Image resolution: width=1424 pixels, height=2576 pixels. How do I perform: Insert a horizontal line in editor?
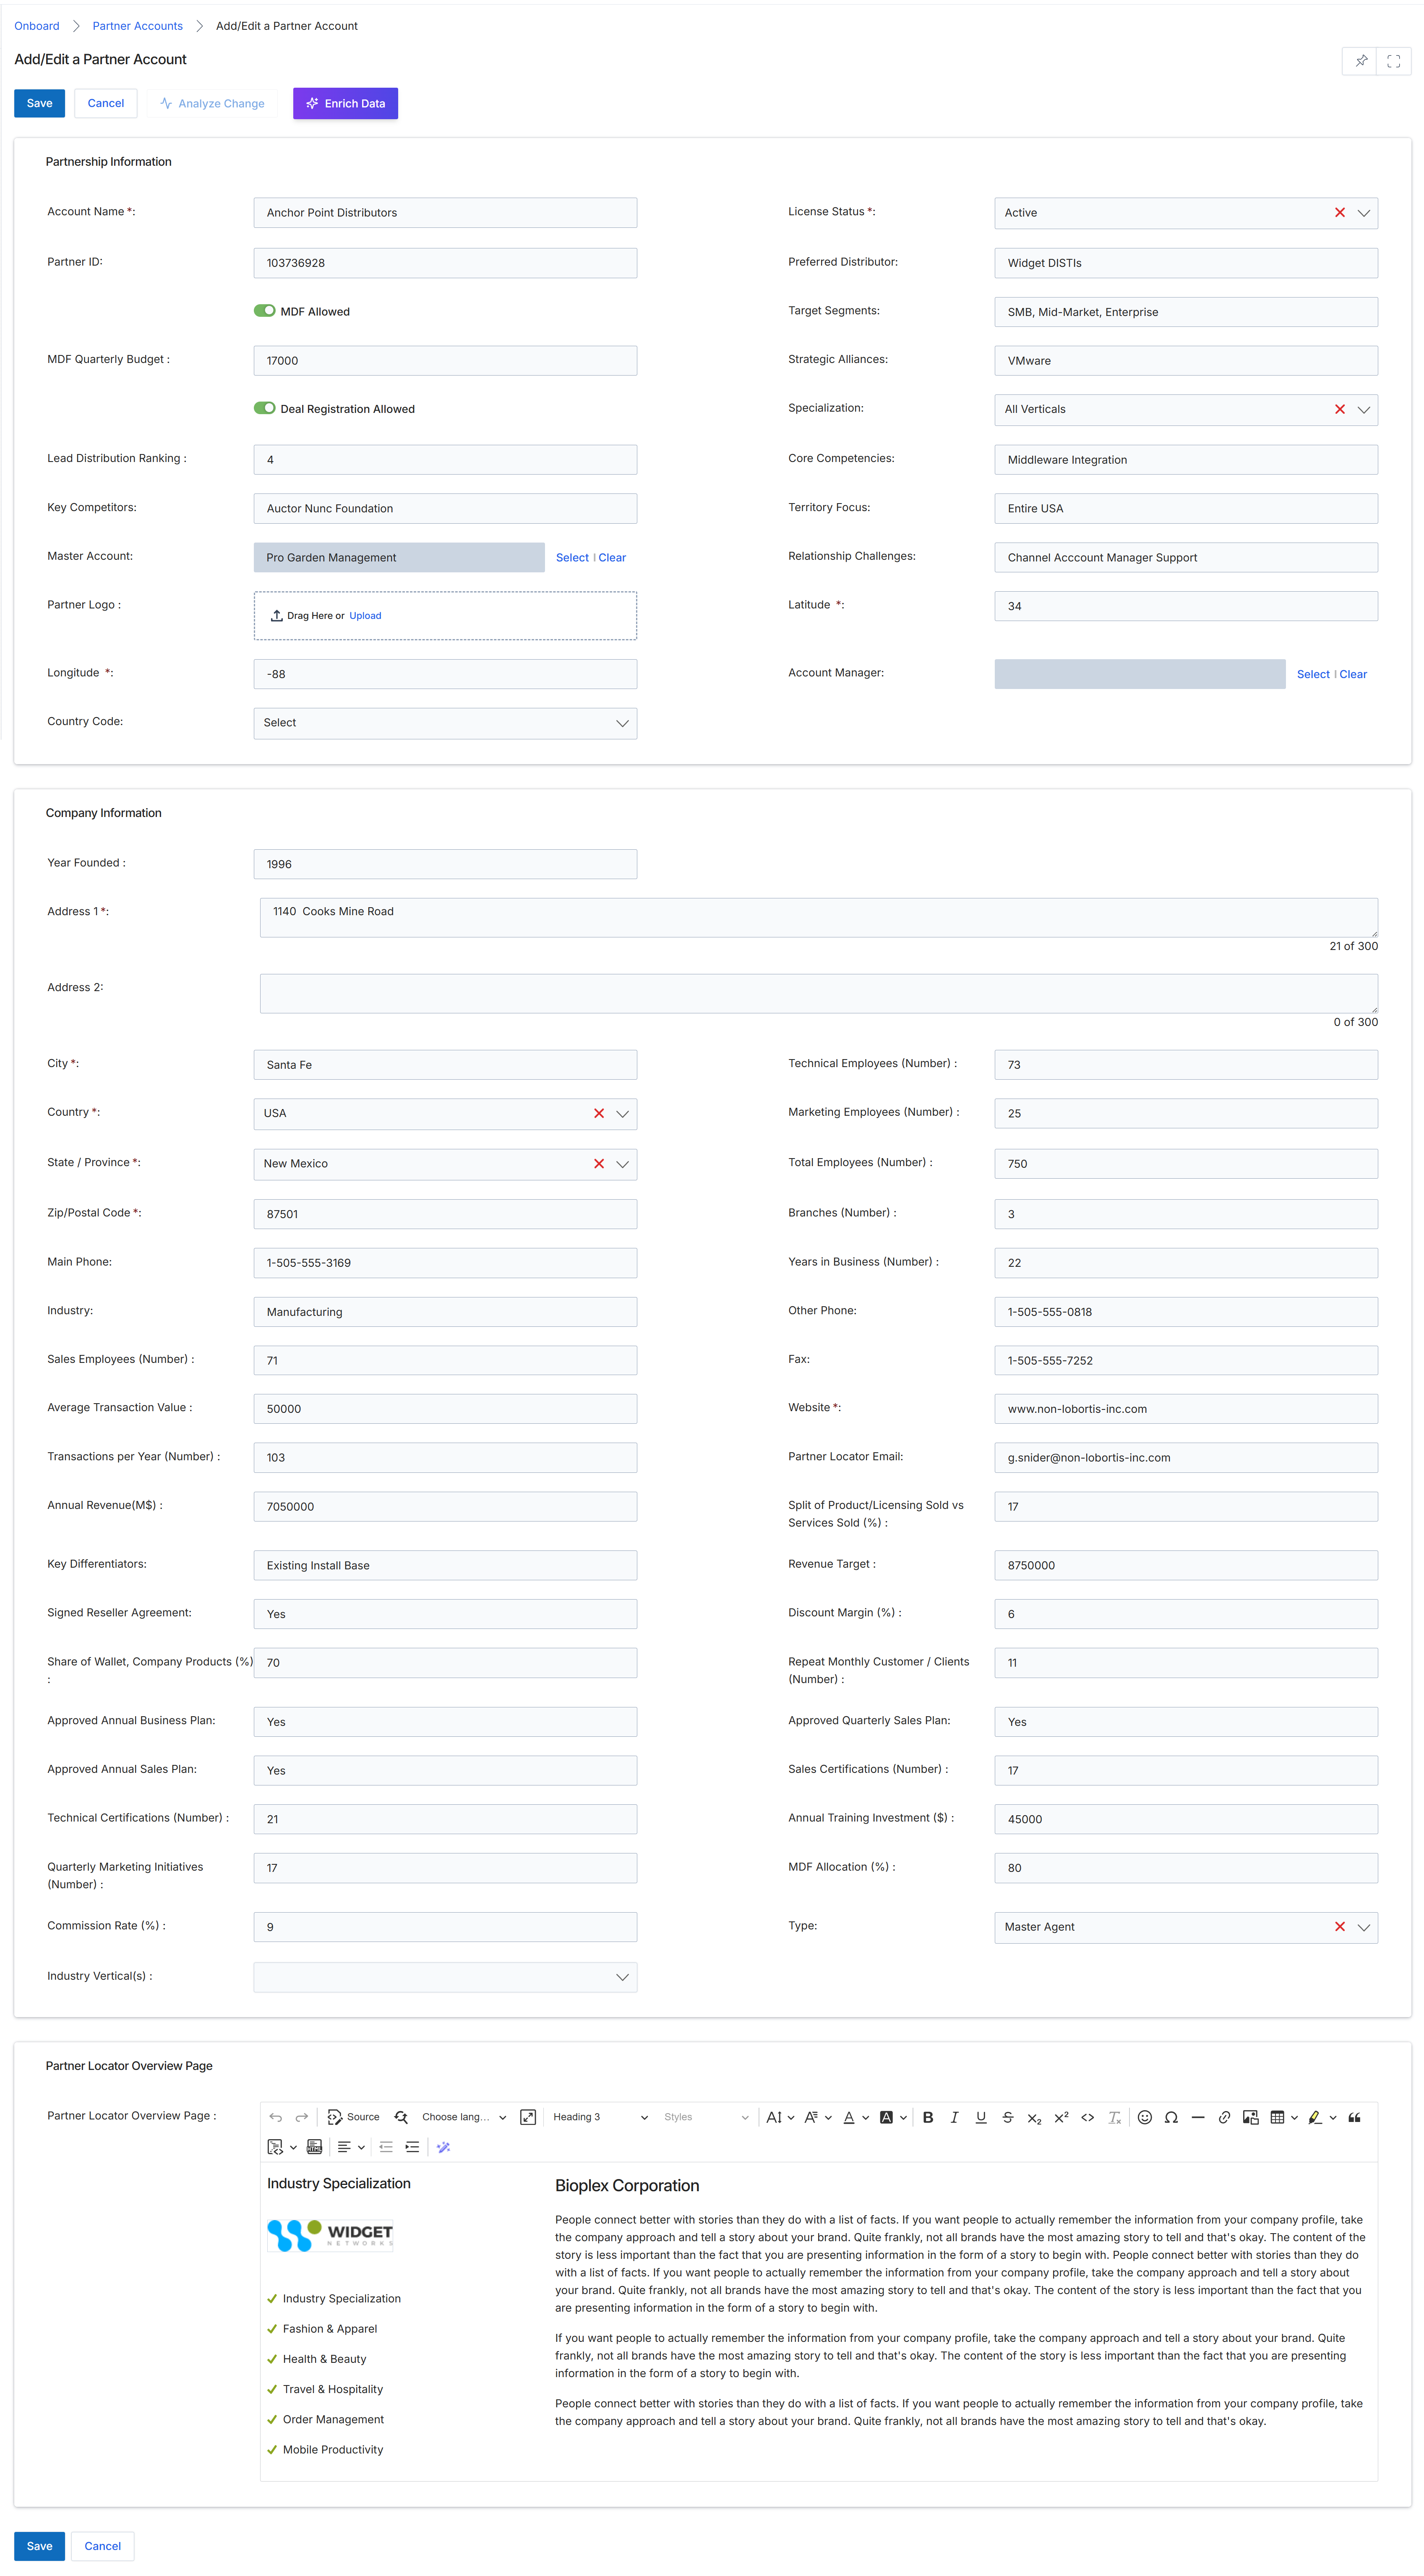pyautogui.click(x=1198, y=2117)
